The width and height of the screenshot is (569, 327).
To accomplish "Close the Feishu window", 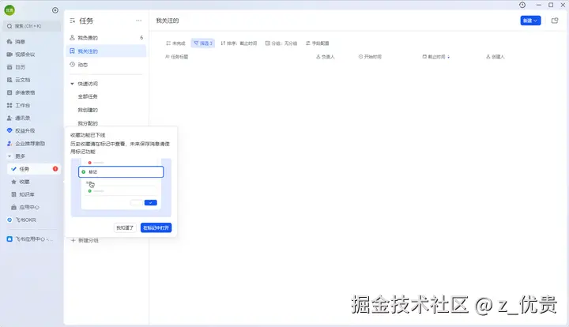I will (x=563, y=5).
